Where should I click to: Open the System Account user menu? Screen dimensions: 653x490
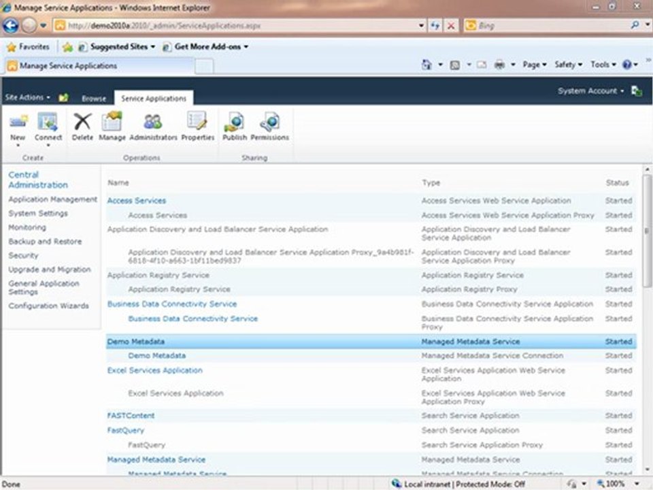tap(591, 91)
